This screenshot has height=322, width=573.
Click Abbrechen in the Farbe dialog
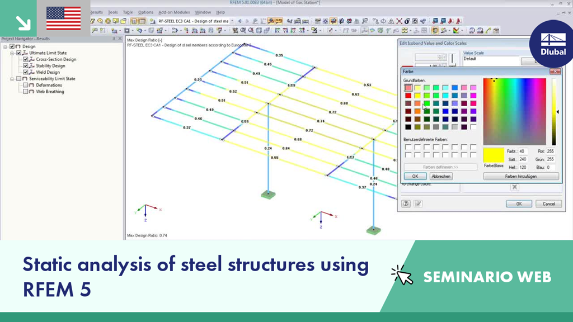pos(441,176)
